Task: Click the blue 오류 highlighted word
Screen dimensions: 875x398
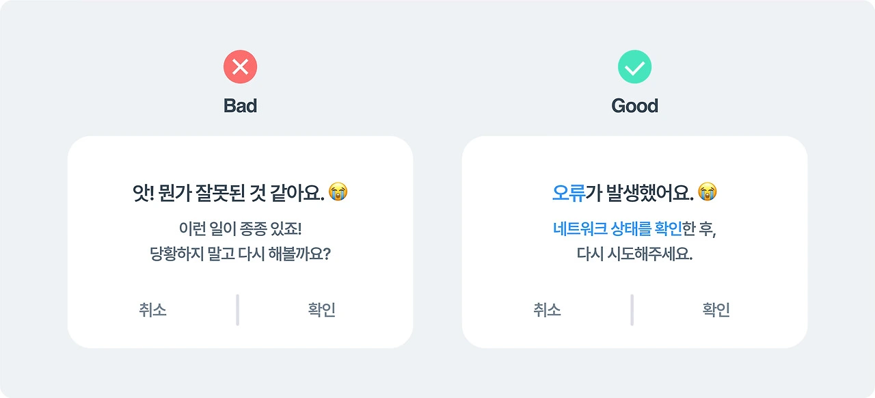Action: 568,193
